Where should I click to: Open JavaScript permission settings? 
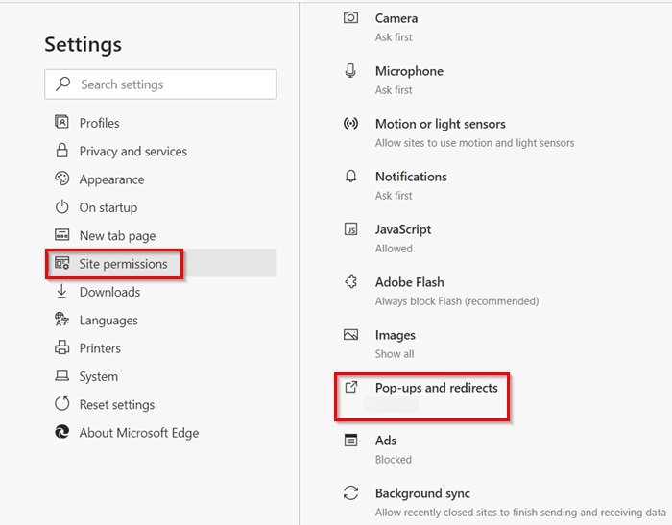point(403,230)
